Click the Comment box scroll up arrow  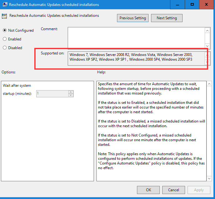click(207, 30)
